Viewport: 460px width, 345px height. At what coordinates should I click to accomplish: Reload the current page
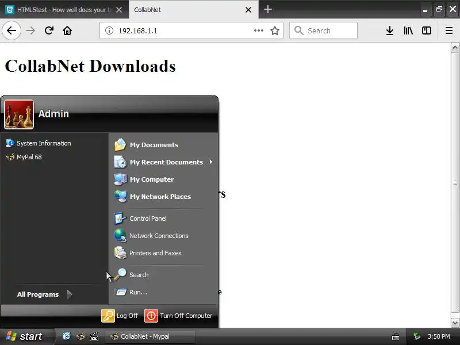pyautogui.click(x=49, y=30)
